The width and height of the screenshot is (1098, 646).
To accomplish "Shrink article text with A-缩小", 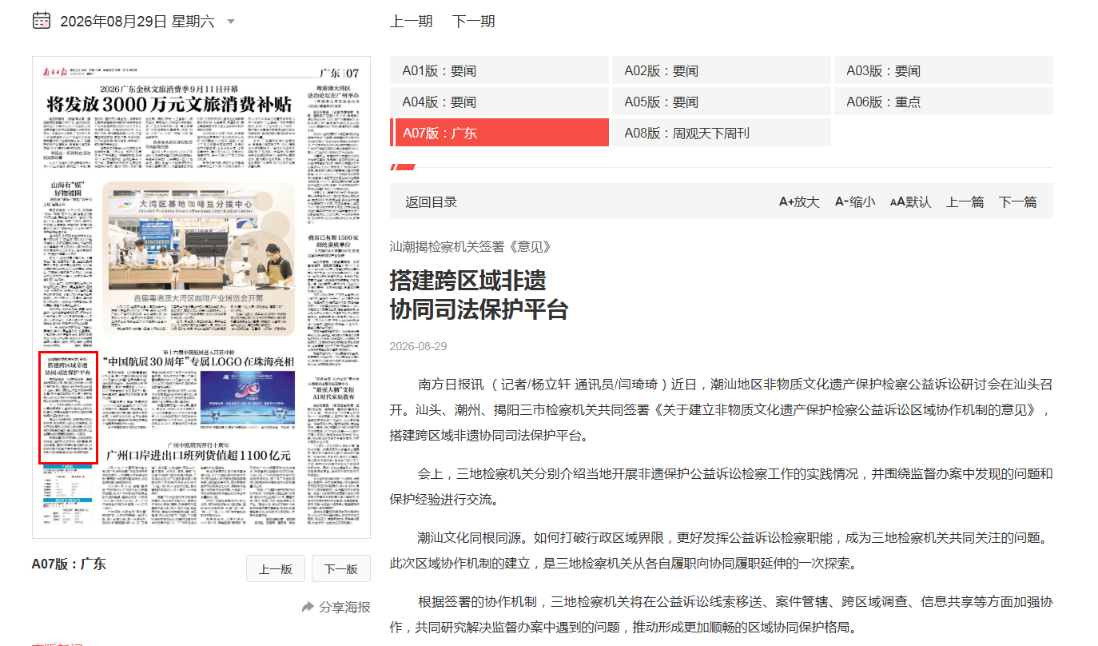I will pyautogui.click(x=855, y=201).
